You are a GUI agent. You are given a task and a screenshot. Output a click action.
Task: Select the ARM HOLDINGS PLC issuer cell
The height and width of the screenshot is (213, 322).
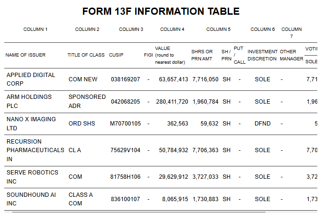tap(29, 101)
